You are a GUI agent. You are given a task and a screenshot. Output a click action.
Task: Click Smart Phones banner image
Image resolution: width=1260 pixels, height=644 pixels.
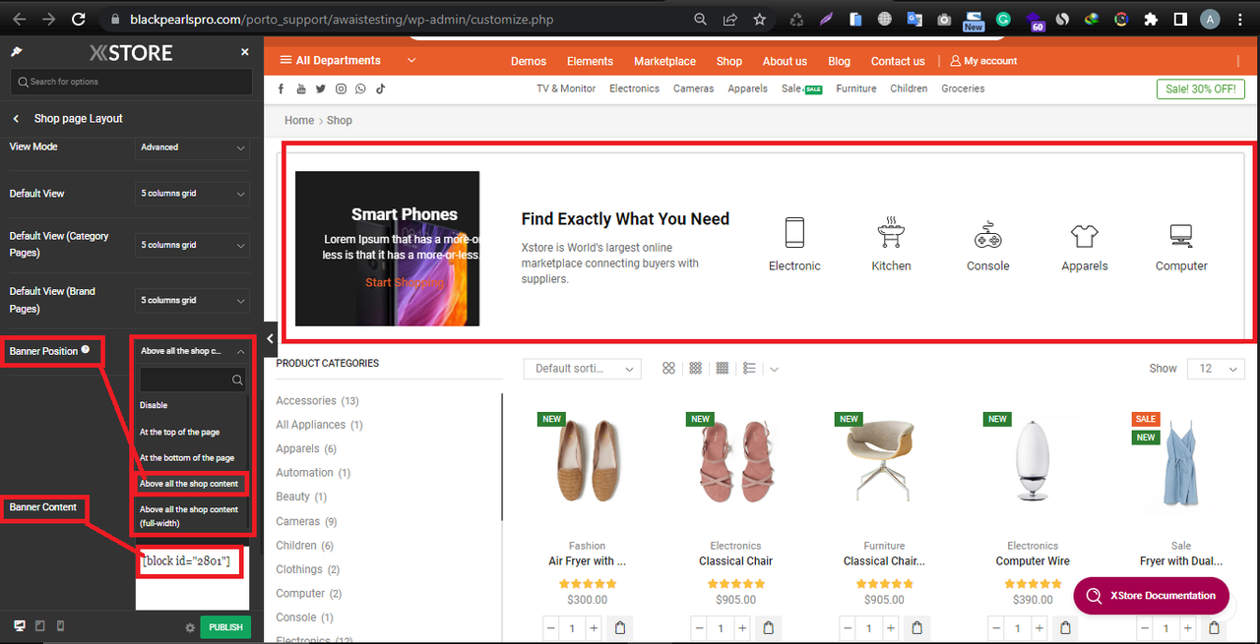pyautogui.click(x=387, y=249)
